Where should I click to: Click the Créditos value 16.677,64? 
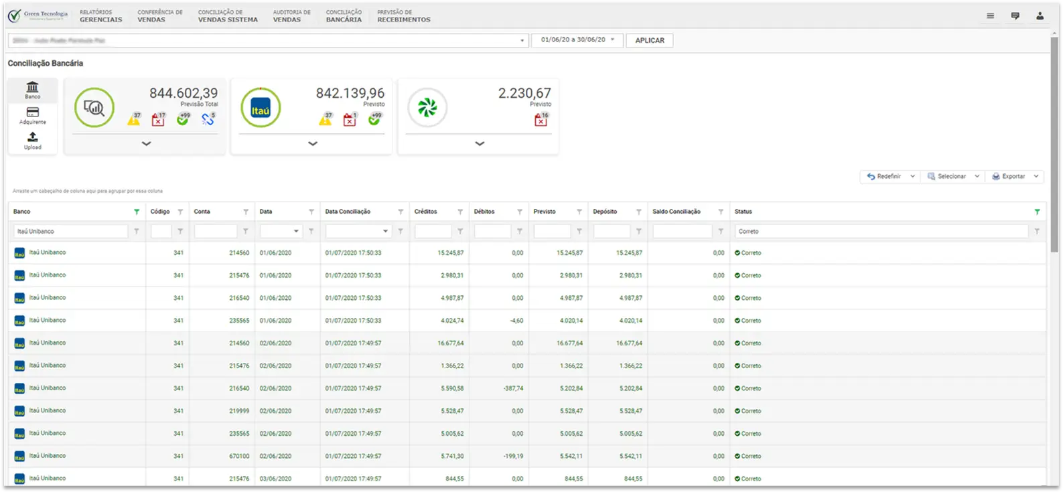(x=450, y=343)
